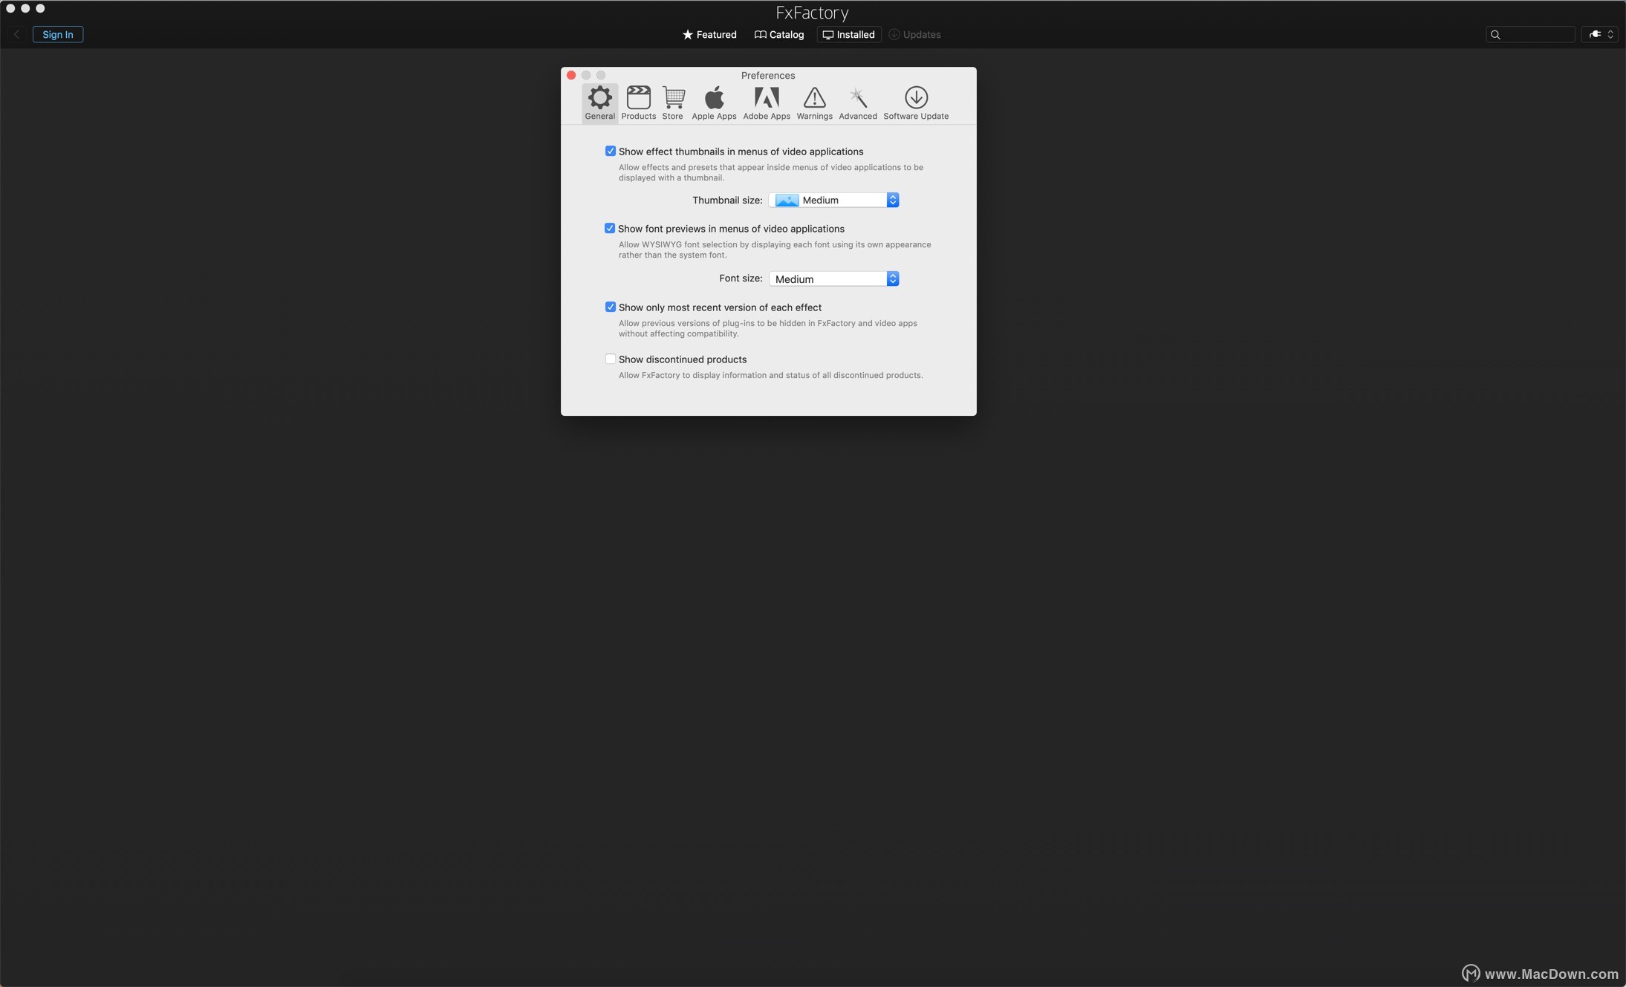Open the Font size dropdown

pyautogui.click(x=833, y=279)
